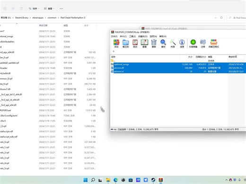Open the WinRAR 工具(S) Tools menu
The image size is (246, 184).
pyautogui.click(x=132, y=36)
